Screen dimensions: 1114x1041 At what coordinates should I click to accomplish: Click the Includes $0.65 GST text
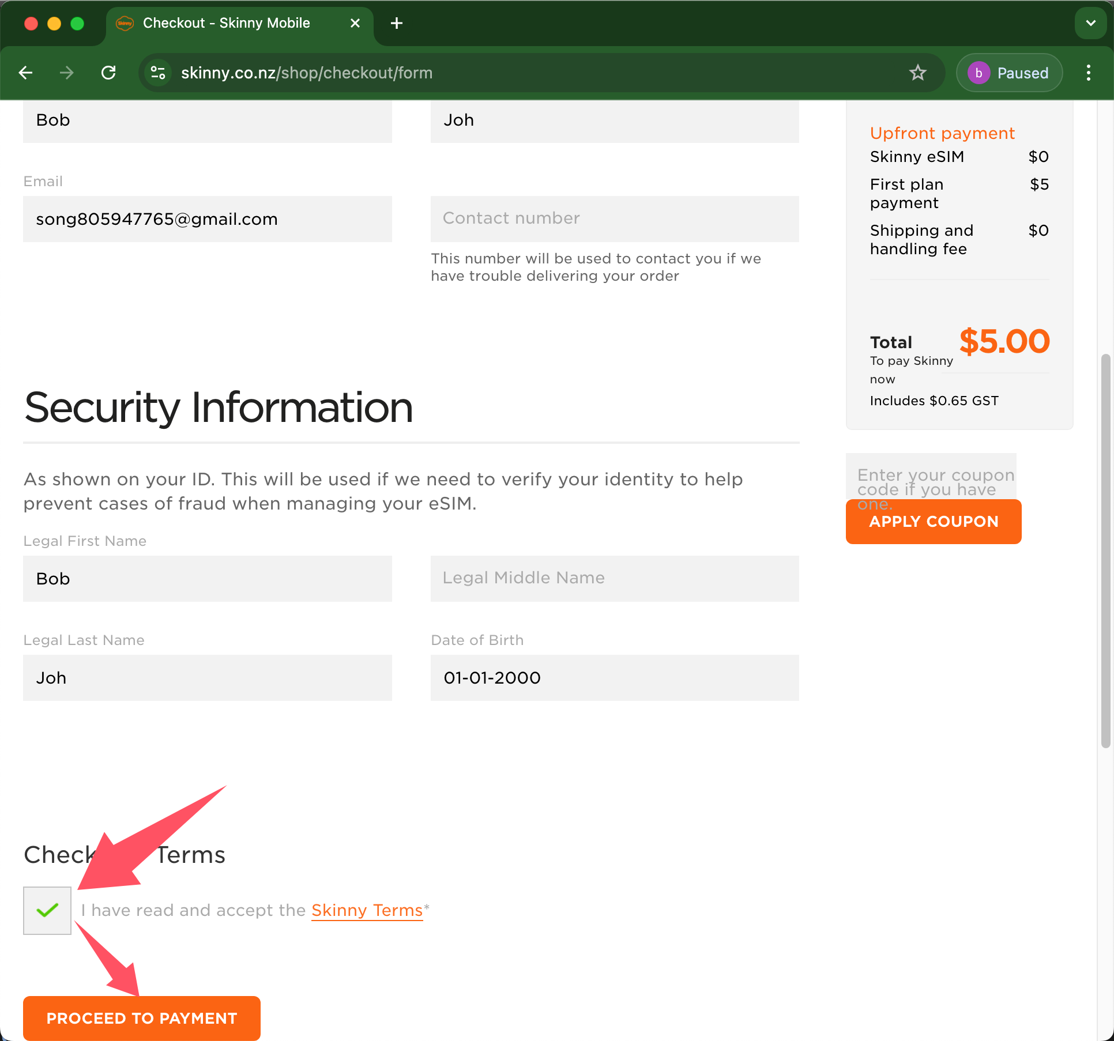click(934, 401)
